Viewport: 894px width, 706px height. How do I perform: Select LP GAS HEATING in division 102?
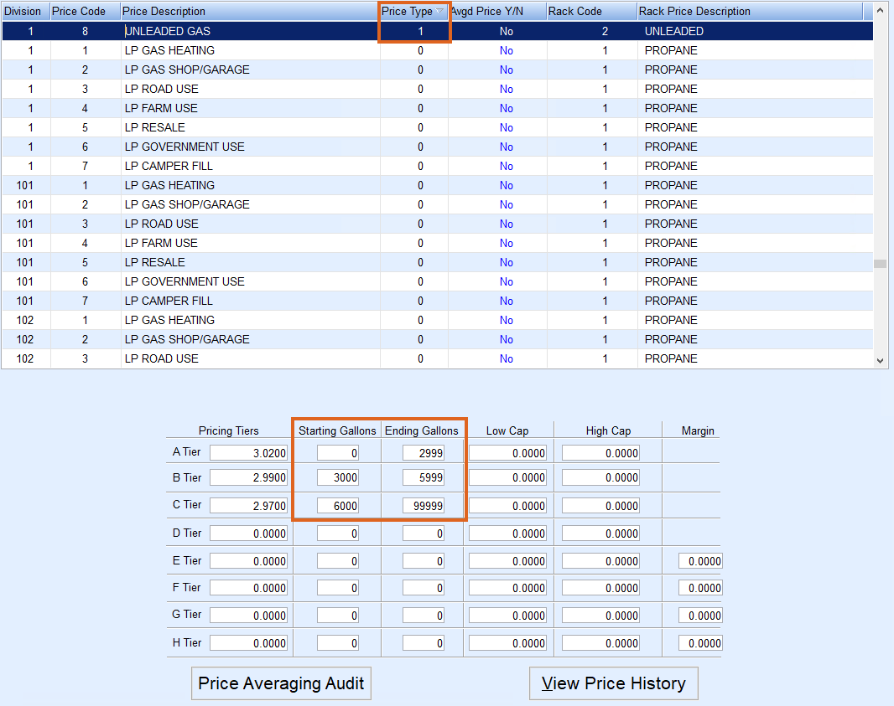[x=437, y=320]
